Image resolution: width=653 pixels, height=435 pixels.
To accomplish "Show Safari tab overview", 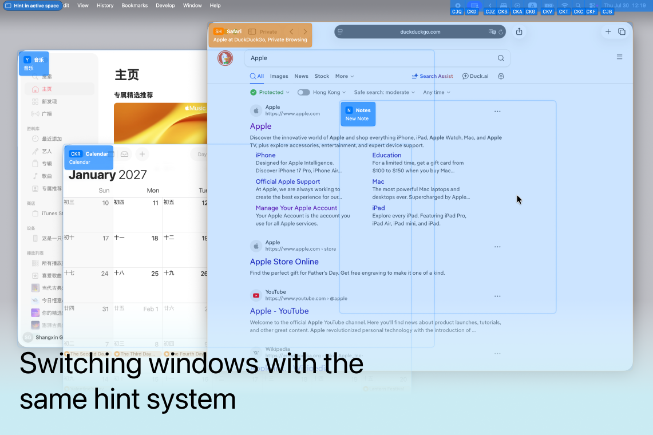I will click(x=622, y=31).
